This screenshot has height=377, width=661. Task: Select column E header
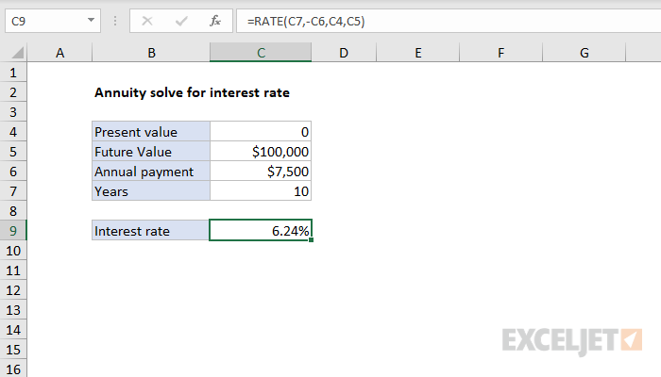click(x=417, y=53)
